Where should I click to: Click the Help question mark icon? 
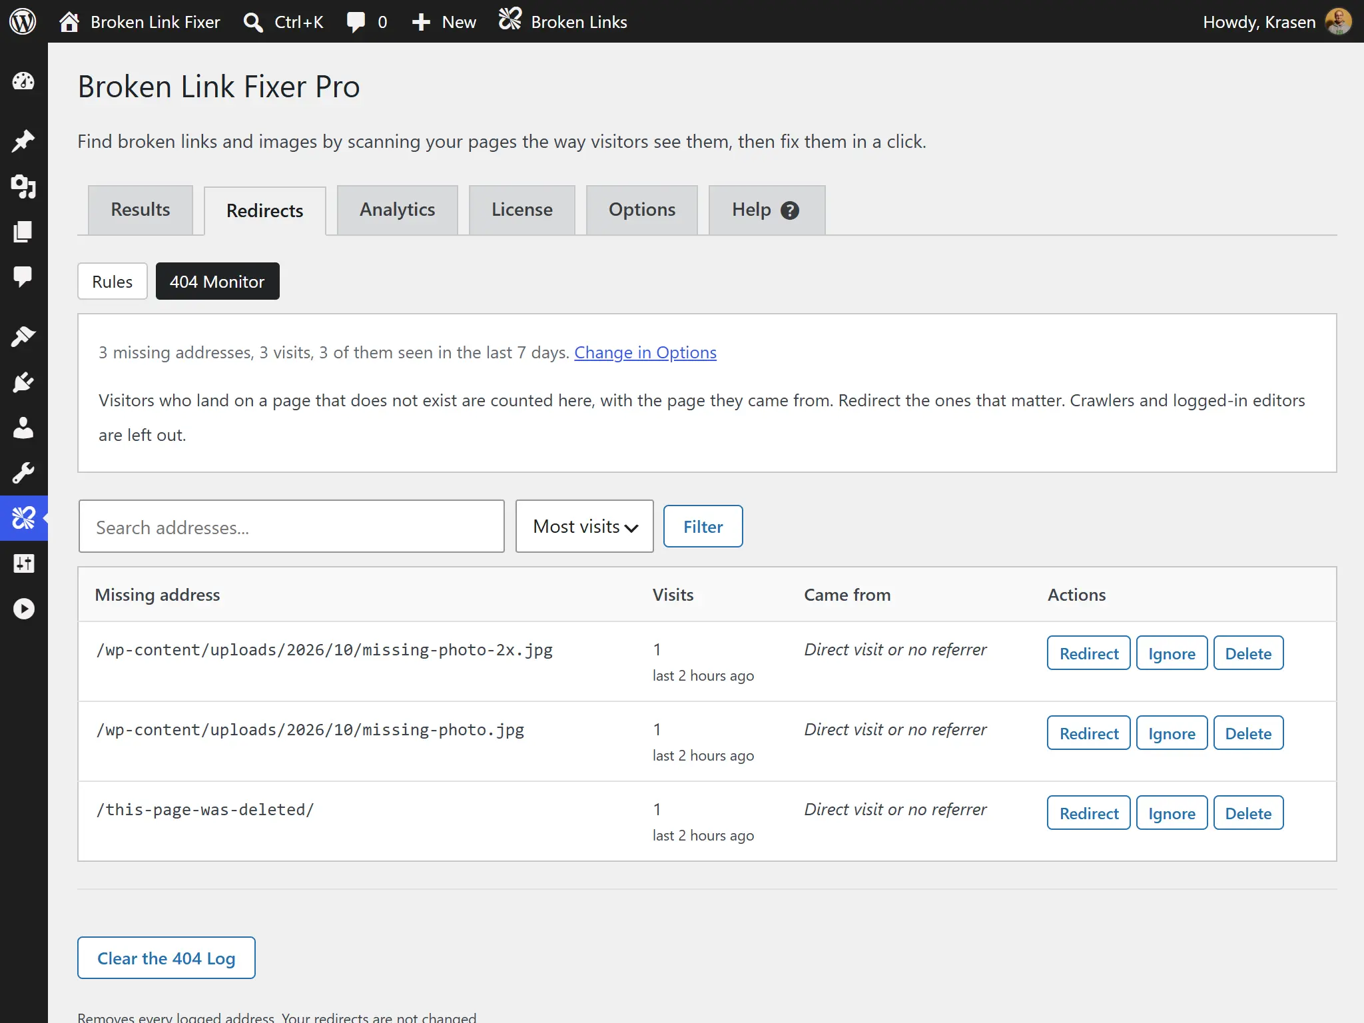(x=790, y=210)
